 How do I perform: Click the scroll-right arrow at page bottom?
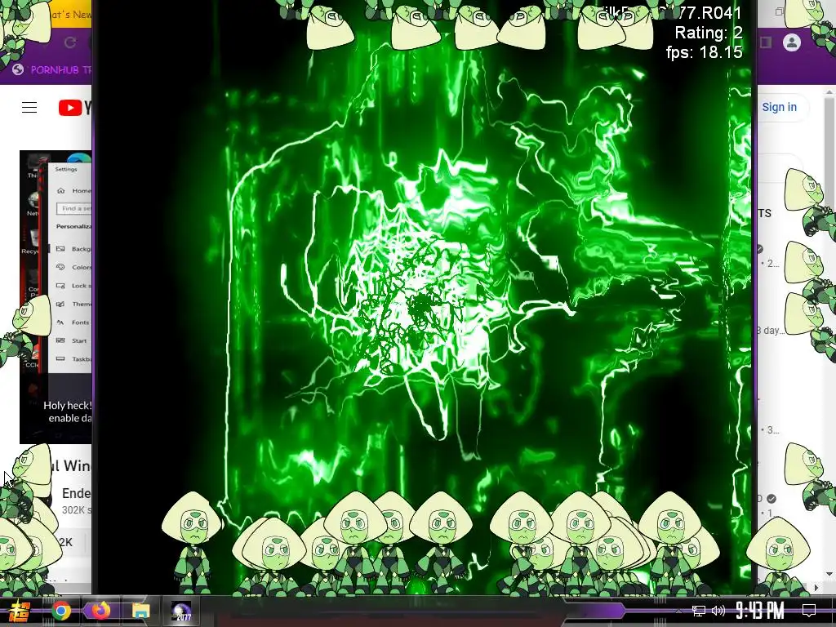click(x=816, y=588)
